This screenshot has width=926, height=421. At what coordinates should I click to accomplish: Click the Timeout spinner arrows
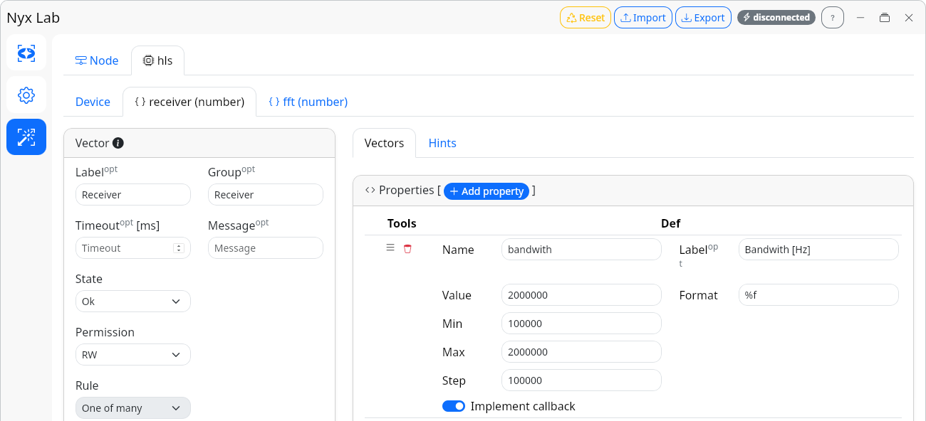(x=178, y=248)
